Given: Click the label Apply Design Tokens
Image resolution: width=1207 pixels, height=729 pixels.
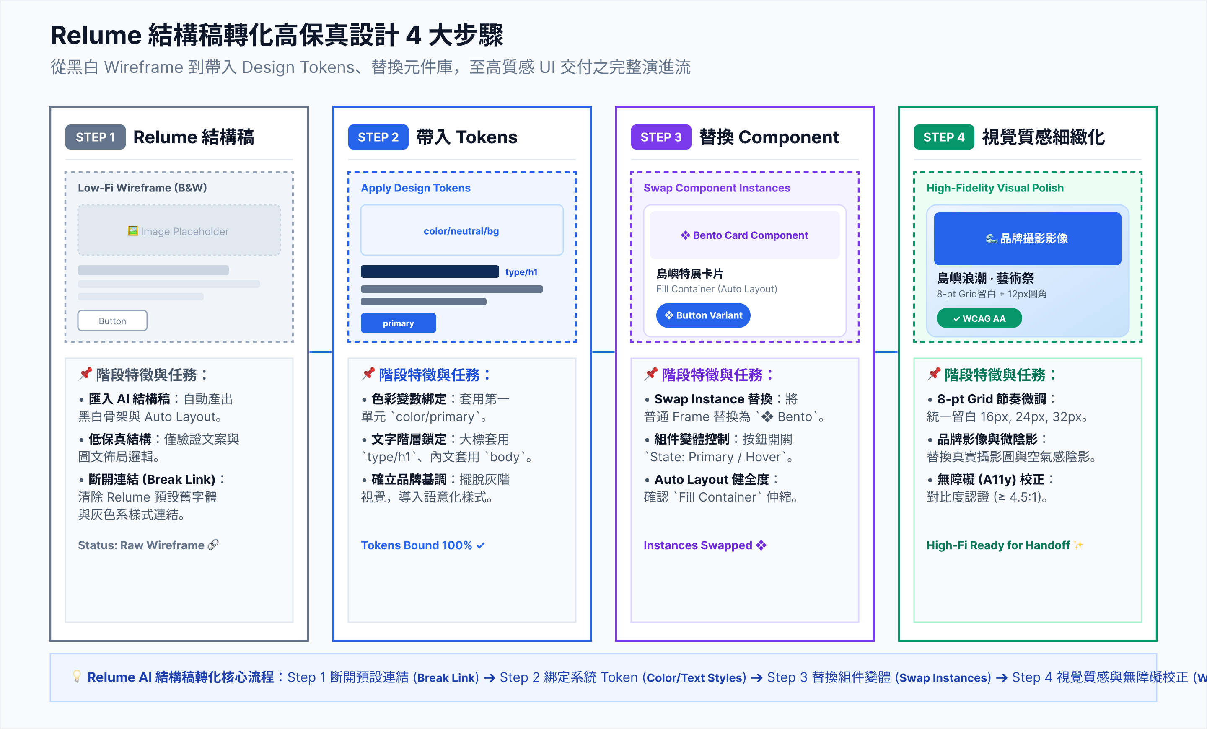Looking at the screenshot, I should [x=415, y=188].
